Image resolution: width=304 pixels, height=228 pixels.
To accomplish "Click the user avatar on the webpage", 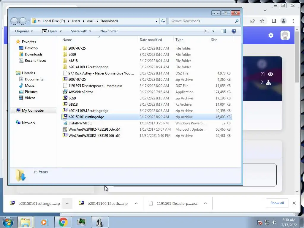I will click(285, 35).
